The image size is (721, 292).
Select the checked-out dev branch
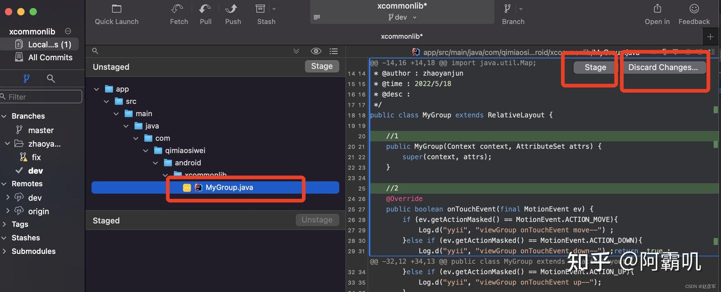point(36,171)
